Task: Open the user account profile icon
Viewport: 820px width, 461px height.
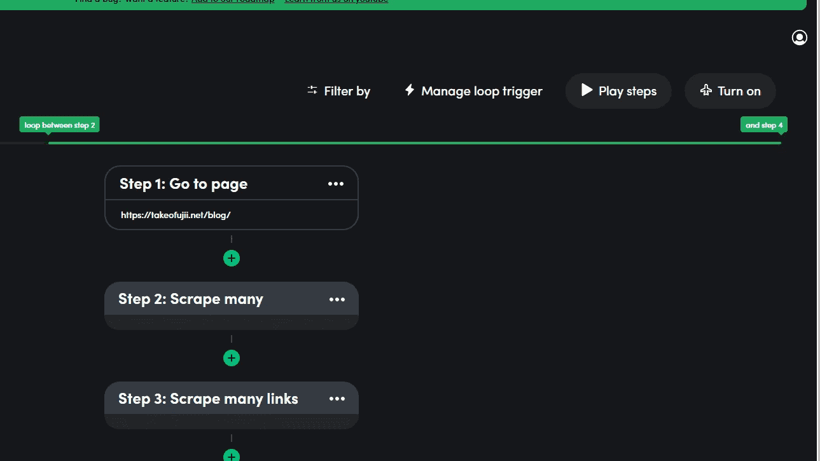Action: [x=800, y=38]
